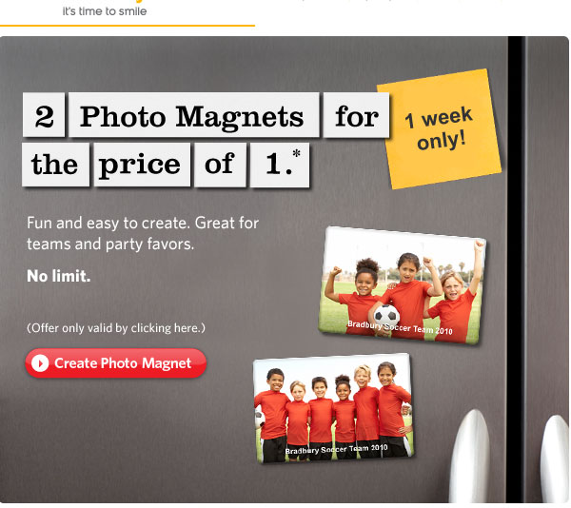Click the "it's time to smile" tagline
Image resolution: width=571 pixels, height=508 pixels.
click(x=105, y=11)
